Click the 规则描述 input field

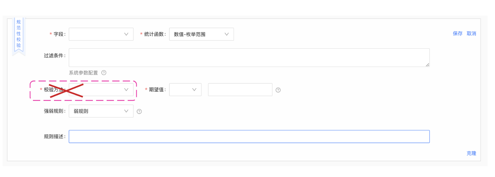point(249,137)
